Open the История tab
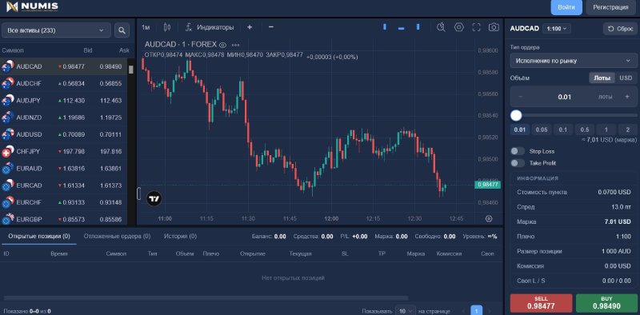The image size is (640, 315). (180, 236)
